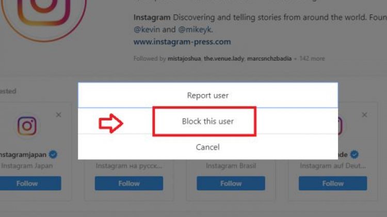Dismiss the German Instagram suggestion card
387x217 pixels.
click(364, 115)
